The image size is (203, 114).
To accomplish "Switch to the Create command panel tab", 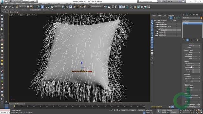I will (x=183, y=15).
